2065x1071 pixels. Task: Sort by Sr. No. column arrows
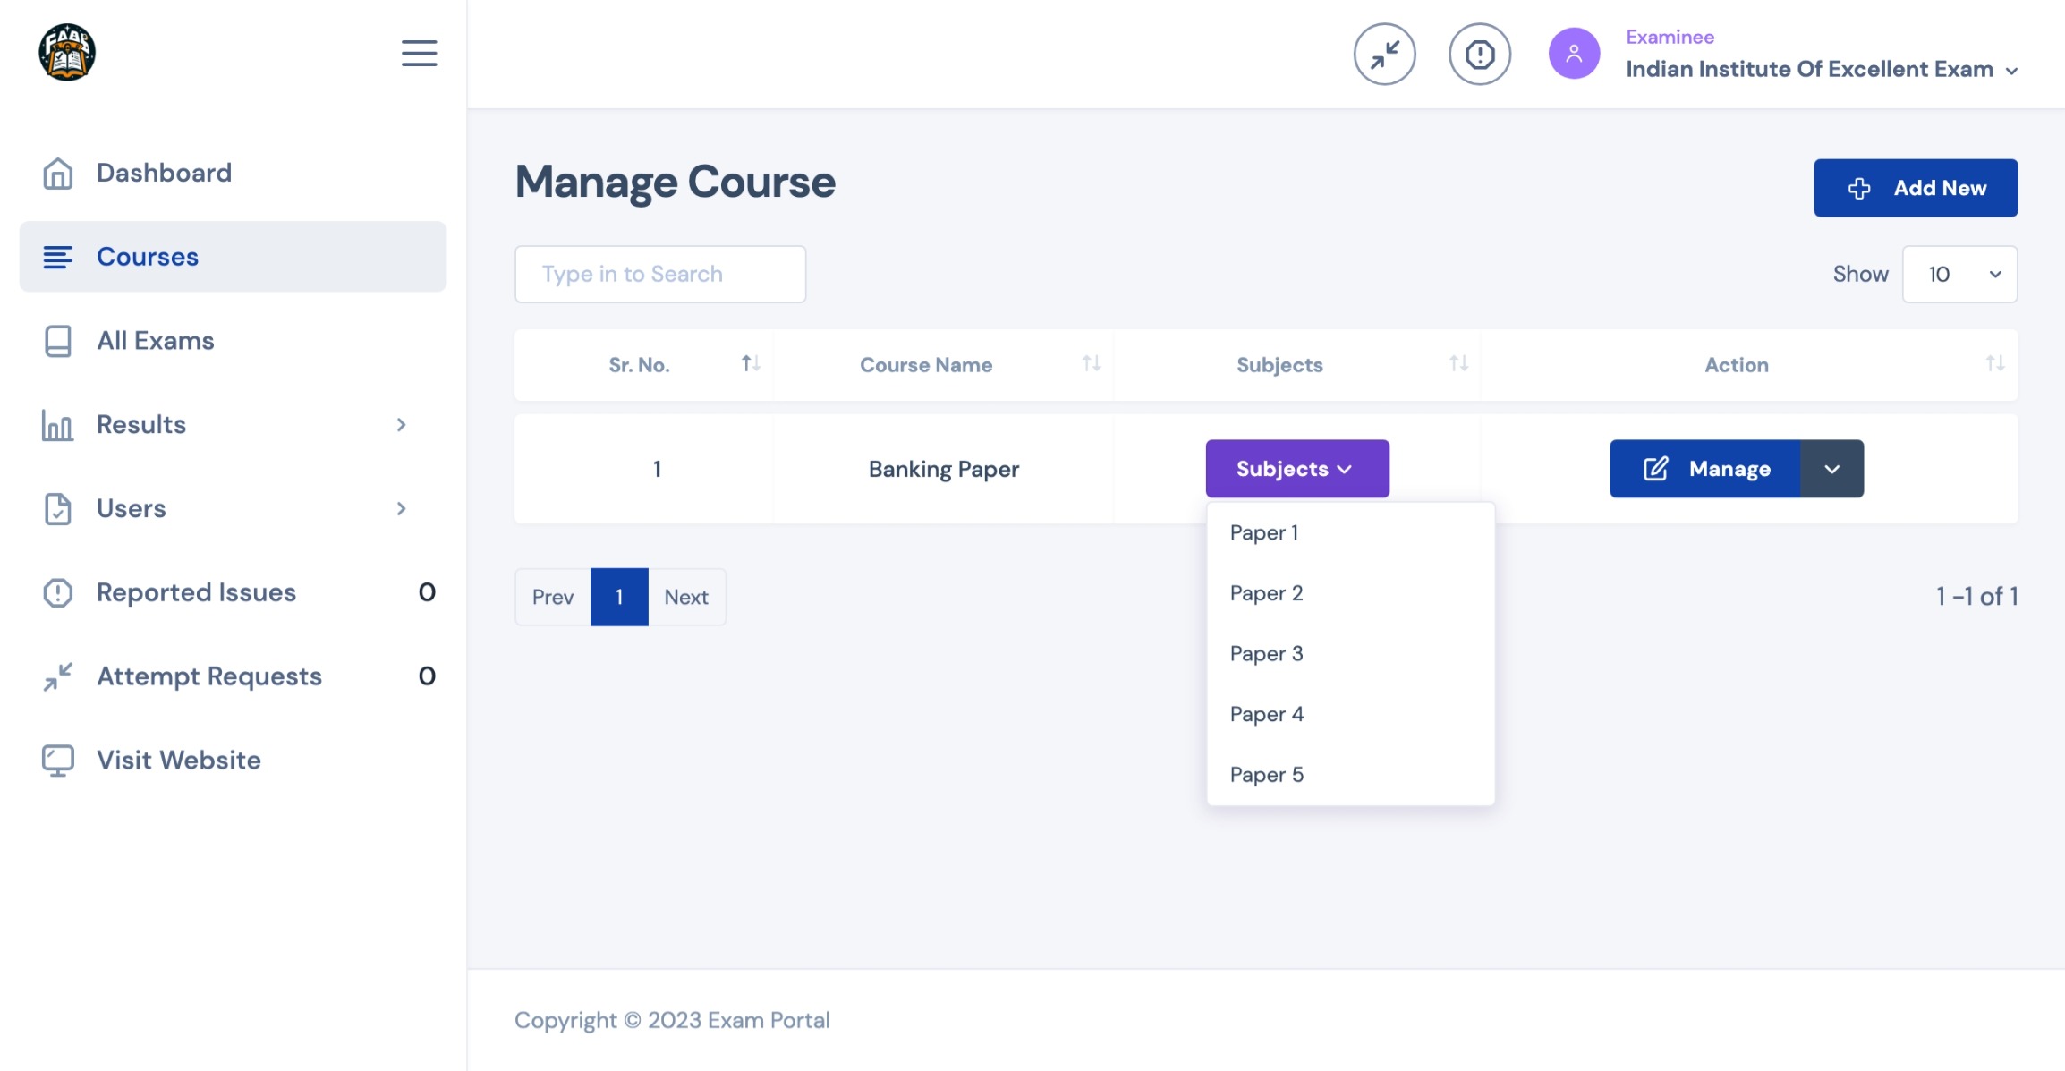point(751,363)
